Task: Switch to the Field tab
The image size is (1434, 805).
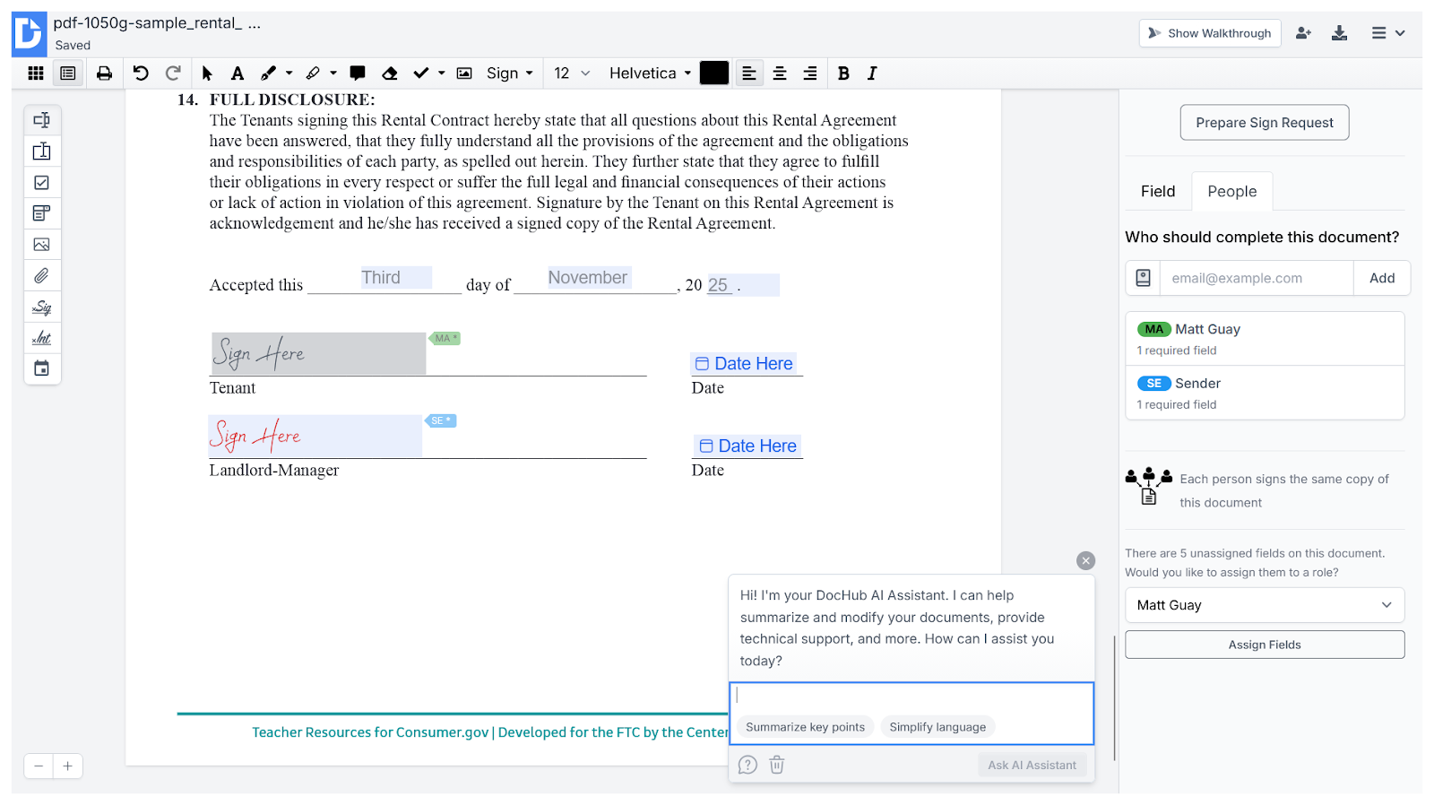Action: click(x=1158, y=191)
